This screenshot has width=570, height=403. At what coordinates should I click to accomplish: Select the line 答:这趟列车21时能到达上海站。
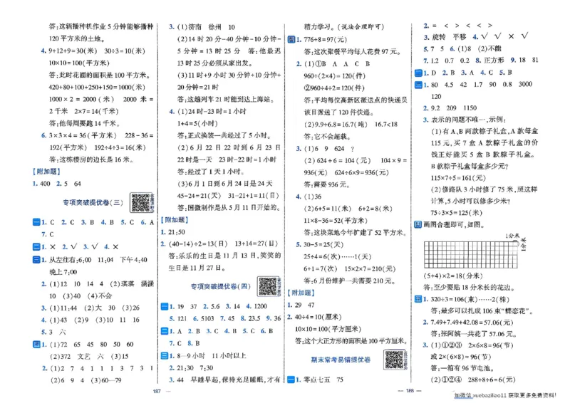[226, 99]
